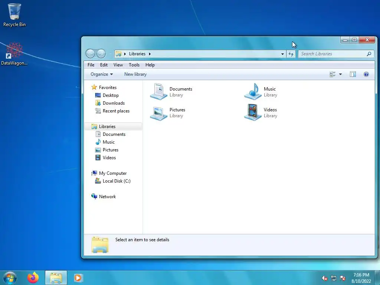Open the Edit menu
The width and height of the screenshot is (380, 285).
click(x=104, y=65)
